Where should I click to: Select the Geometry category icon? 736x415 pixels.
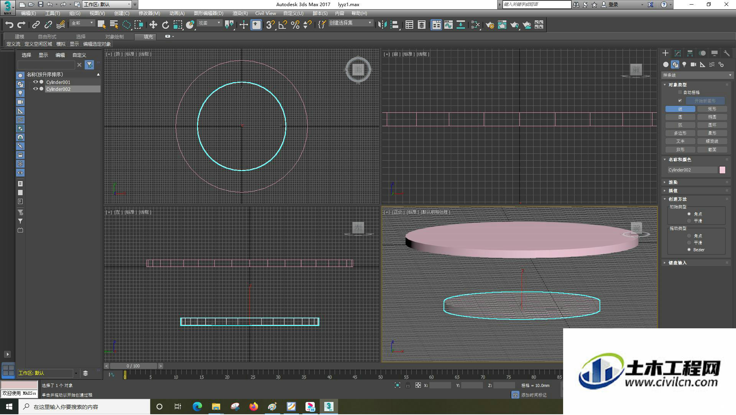coord(666,64)
